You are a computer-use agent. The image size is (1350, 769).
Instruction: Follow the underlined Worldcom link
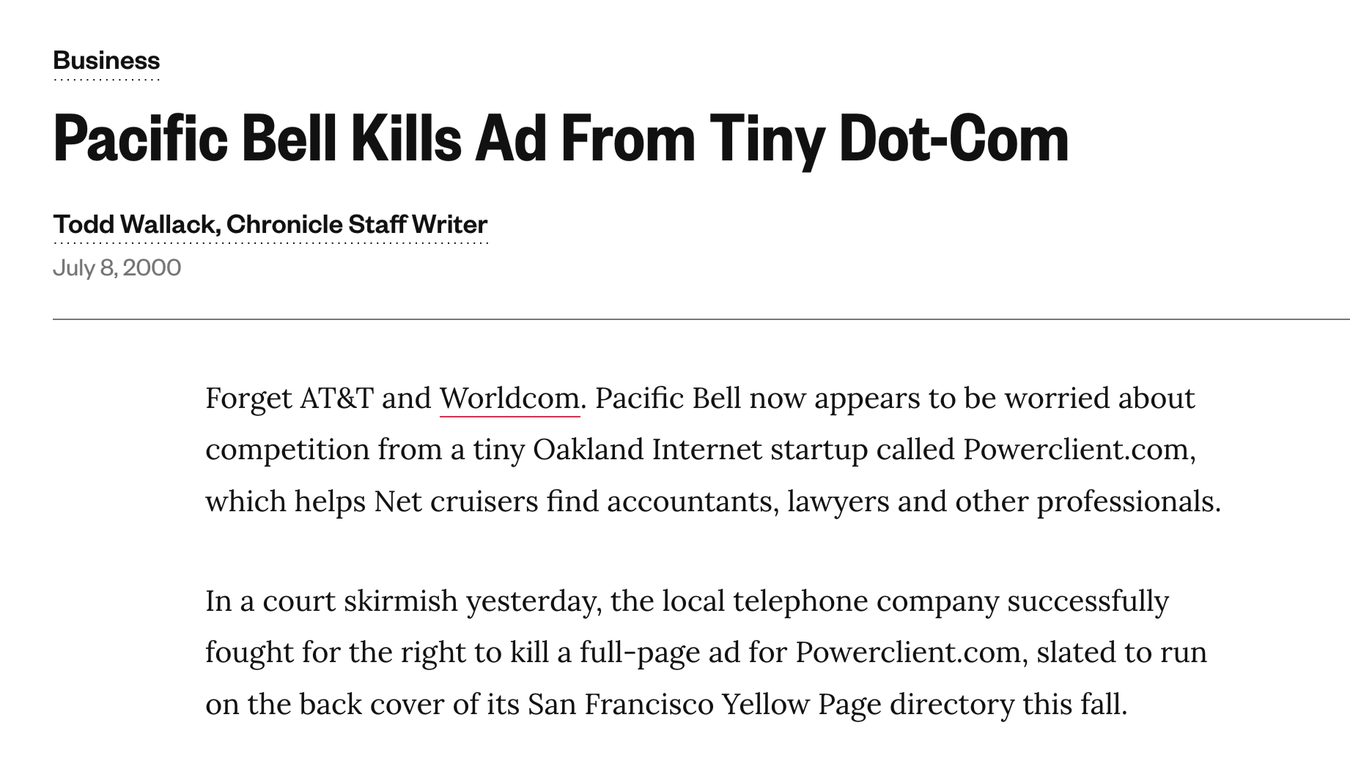click(509, 398)
